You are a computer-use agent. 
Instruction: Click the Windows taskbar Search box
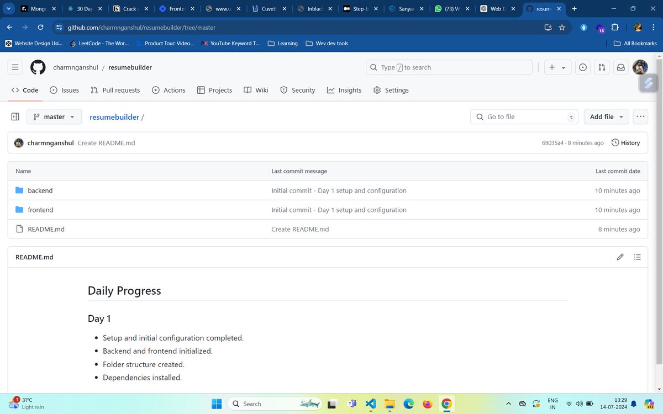tap(275, 404)
